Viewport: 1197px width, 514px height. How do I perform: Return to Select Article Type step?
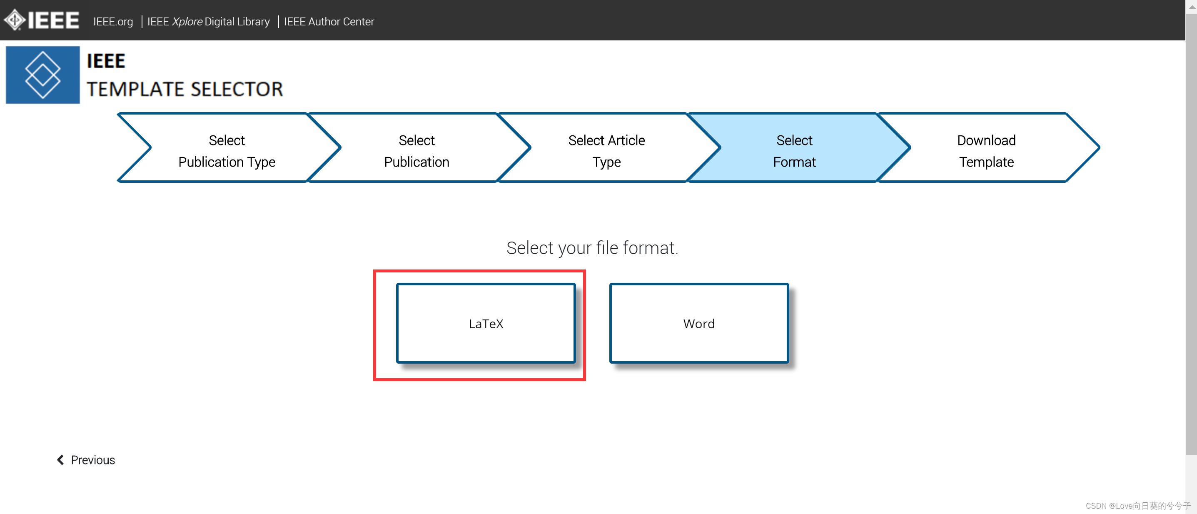pyautogui.click(x=606, y=150)
